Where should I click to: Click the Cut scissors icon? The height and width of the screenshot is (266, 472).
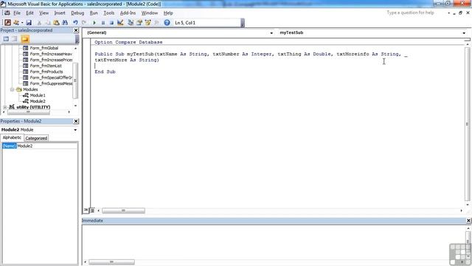tap(39, 23)
